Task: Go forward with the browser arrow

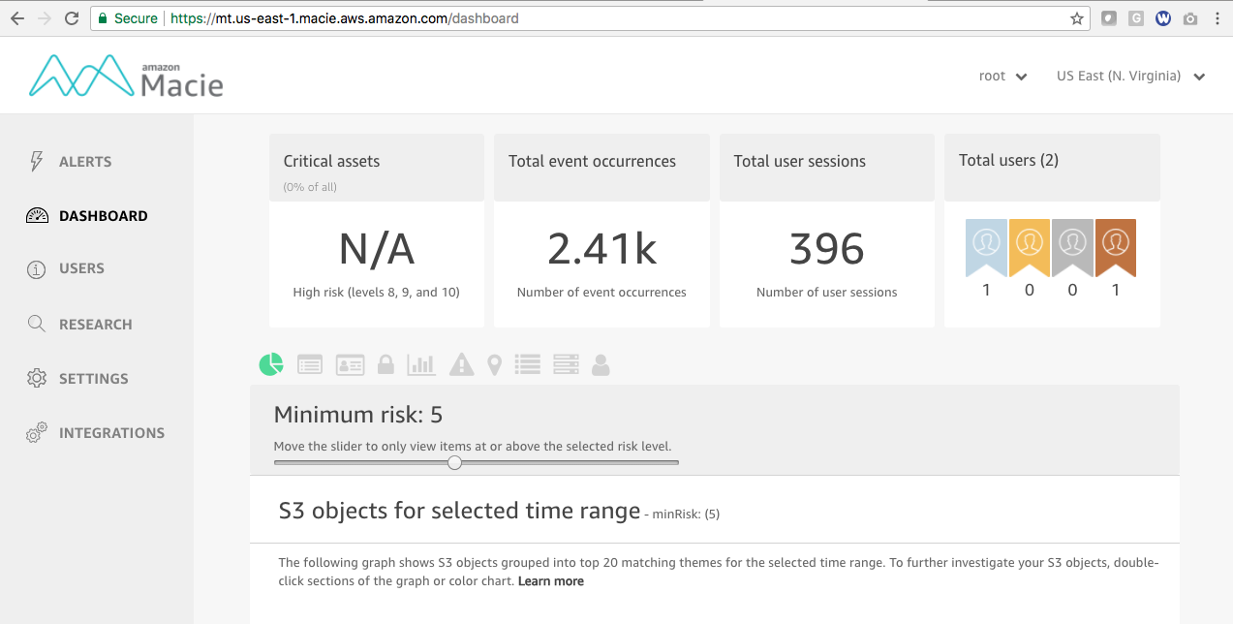Action: click(x=44, y=18)
